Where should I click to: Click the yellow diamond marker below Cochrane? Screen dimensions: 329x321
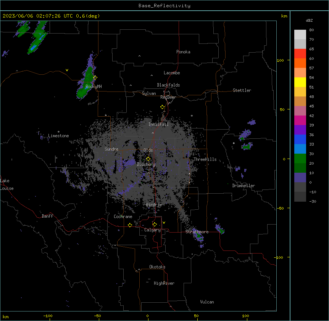coord(130,225)
